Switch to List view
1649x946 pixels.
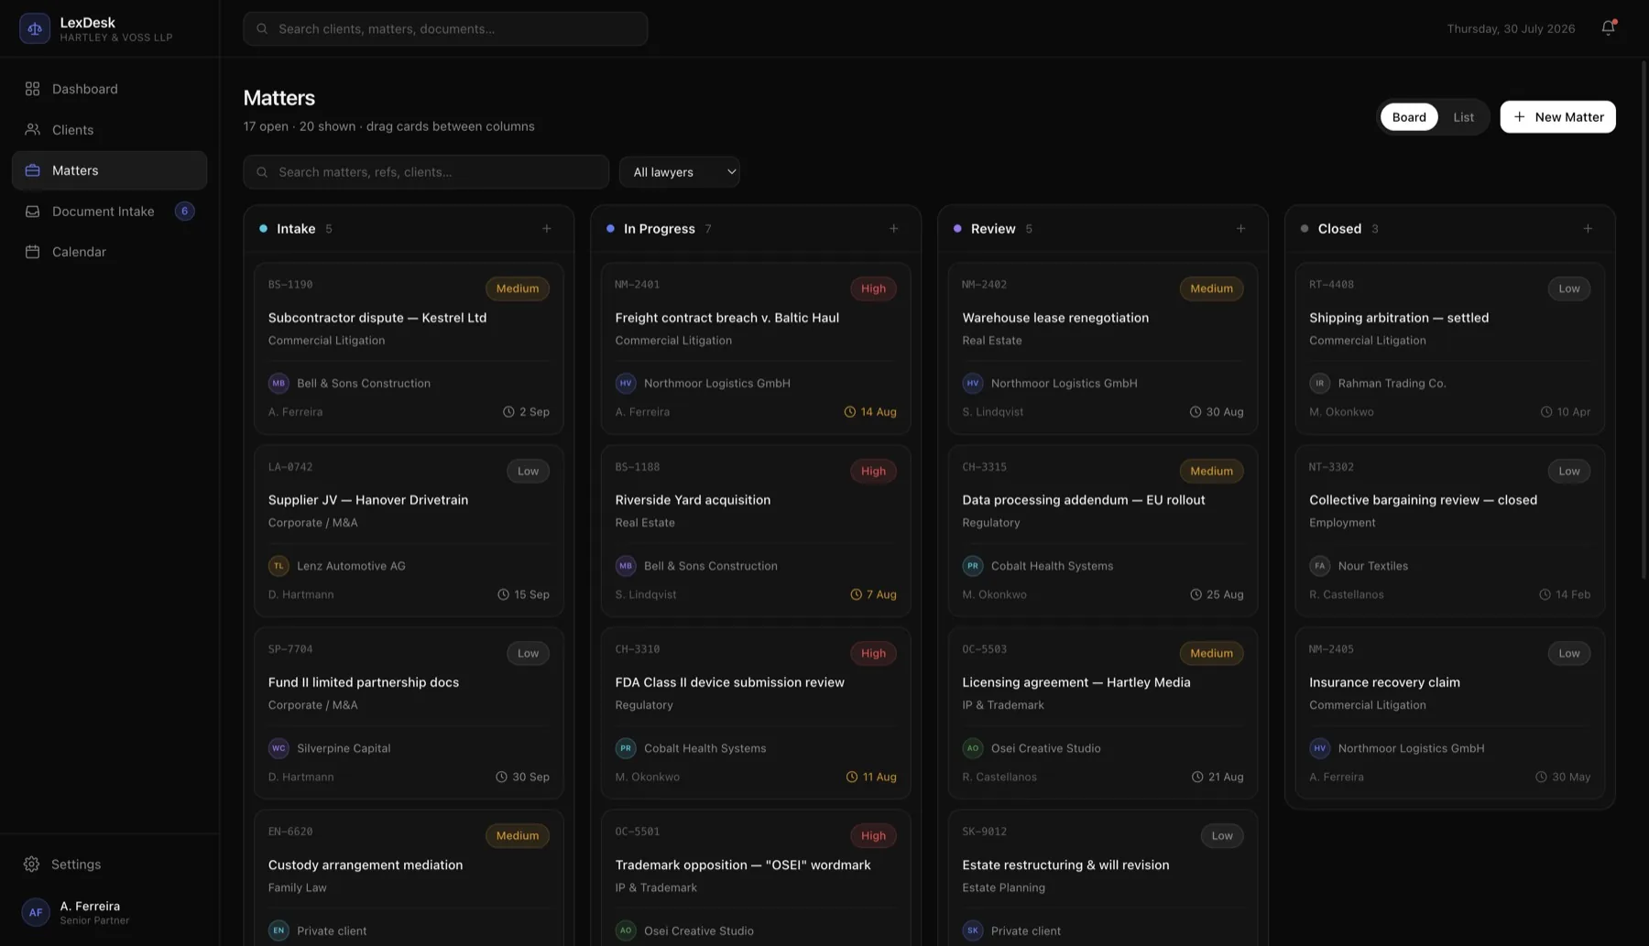click(1463, 117)
